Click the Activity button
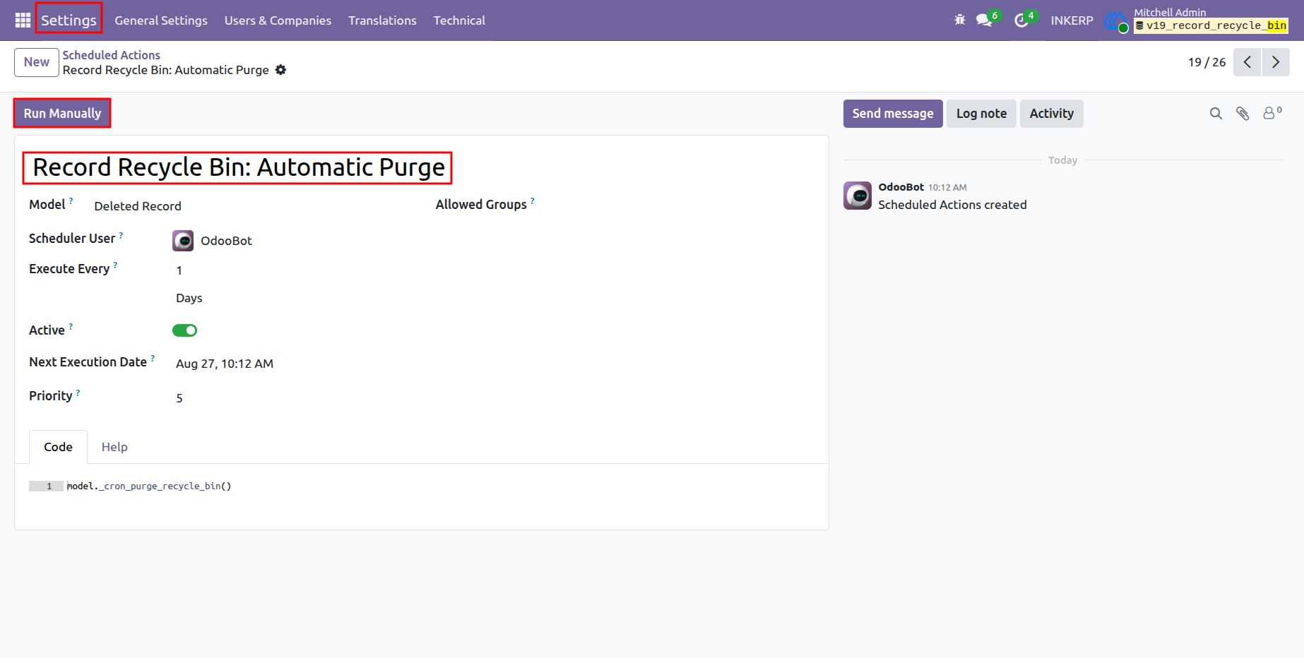 (x=1051, y=114)
